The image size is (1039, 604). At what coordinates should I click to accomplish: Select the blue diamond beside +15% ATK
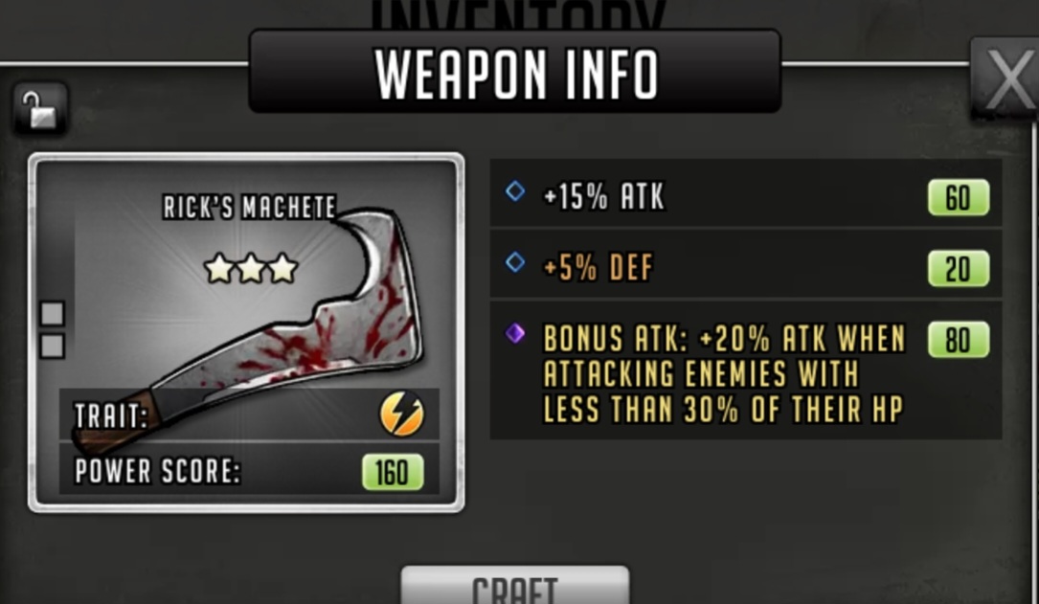click(515, 192)
